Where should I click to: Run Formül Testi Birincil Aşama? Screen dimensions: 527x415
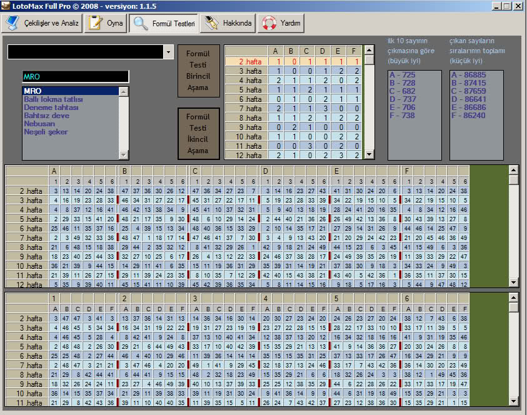(198, 71)
